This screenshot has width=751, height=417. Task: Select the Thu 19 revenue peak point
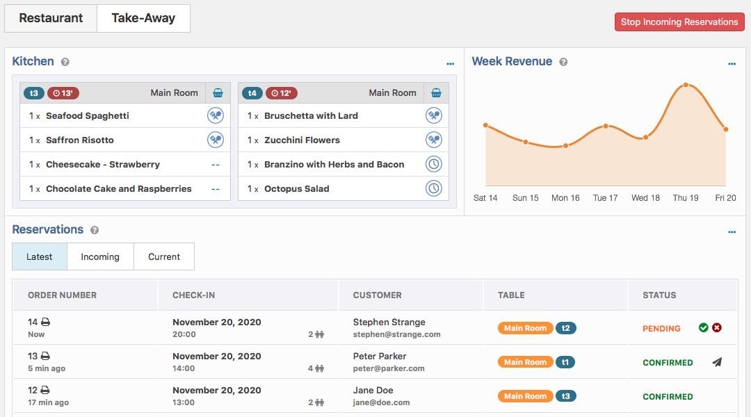click(x=686, y=85)
